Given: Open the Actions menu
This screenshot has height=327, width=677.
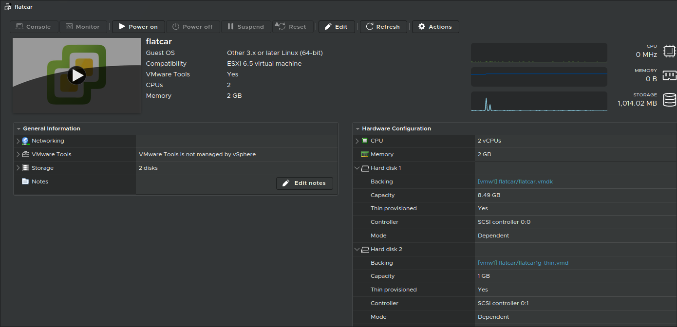Looking at the screenshot, I should pyautogui.click(x=435, y=27).
